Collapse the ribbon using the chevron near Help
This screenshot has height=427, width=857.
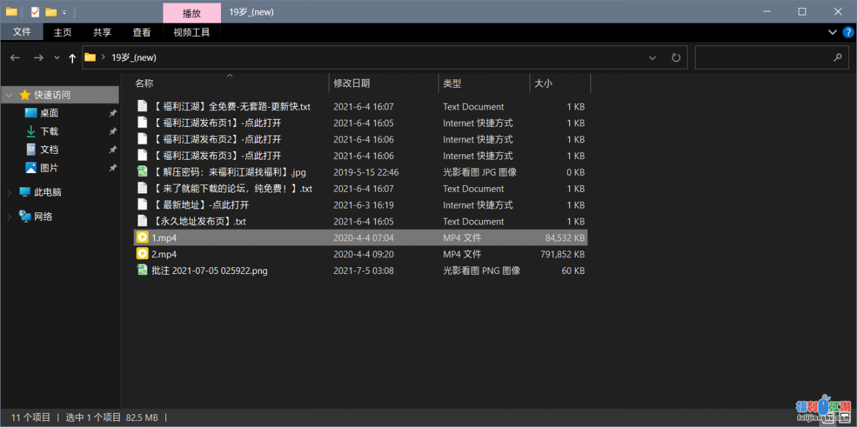point(832,31)
